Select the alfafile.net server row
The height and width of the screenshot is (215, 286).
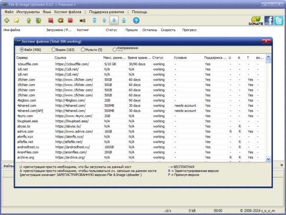tap(140, 142)
